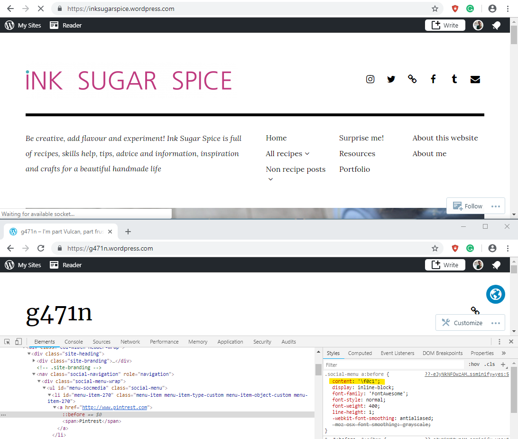Open the stylesheet source link for .social-menu a:before
This screenshot has height=439, width=518.
pyautogui.click(x=466, y=374)
